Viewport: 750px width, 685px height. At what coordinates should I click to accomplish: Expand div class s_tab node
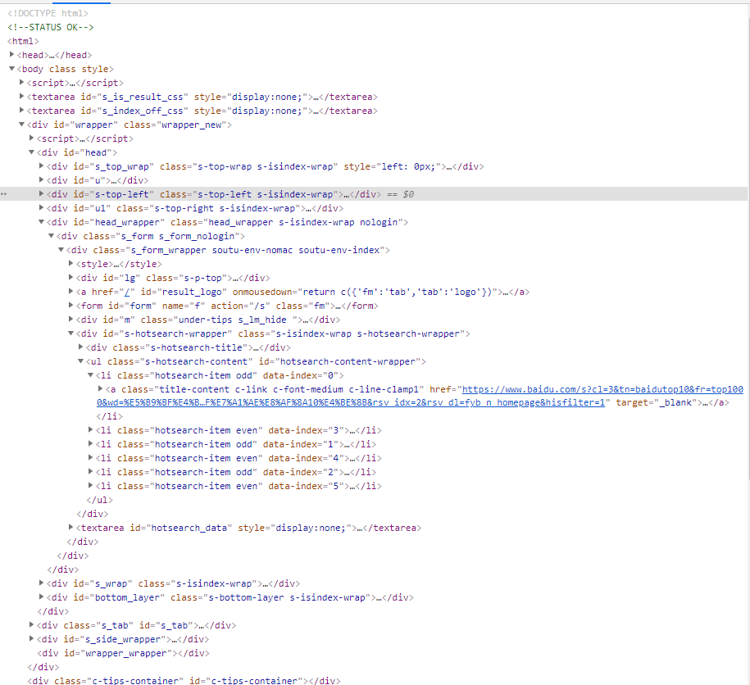coord(32,624)
